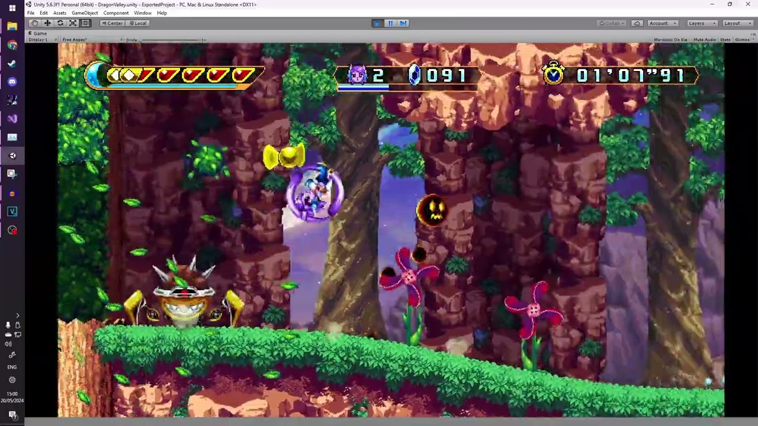Click the spiked turret enemy in game
Screen dimensions: 758x426
click(x=184, y=293)
